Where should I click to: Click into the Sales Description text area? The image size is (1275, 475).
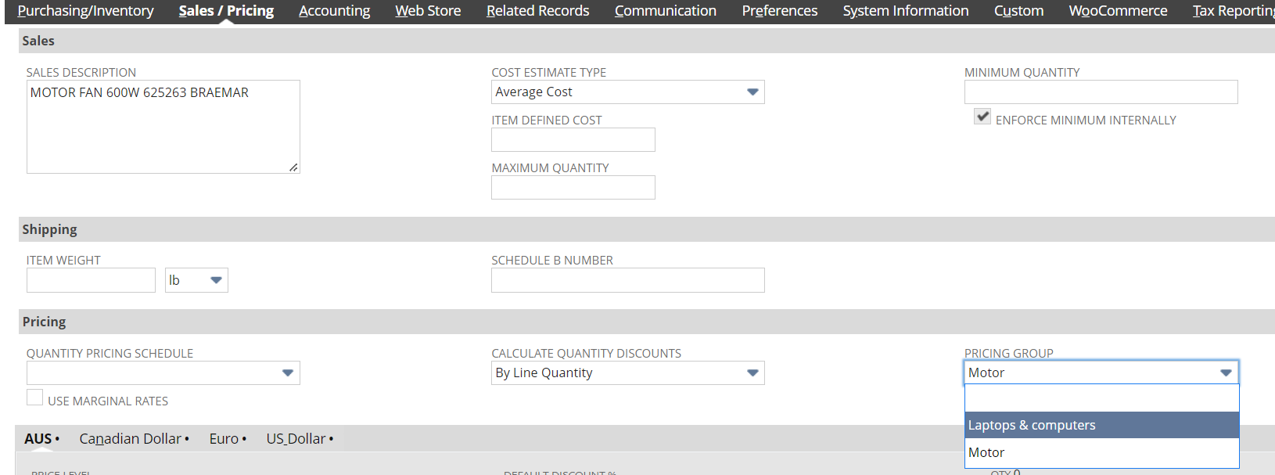coord(163,127)
